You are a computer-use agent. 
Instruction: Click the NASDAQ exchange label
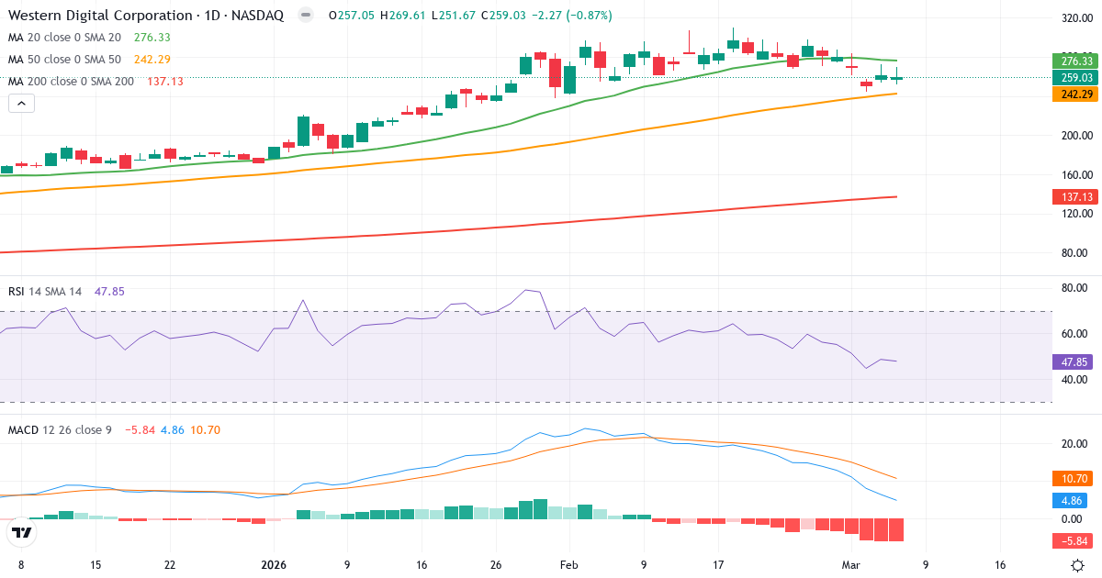pos(258,16)
